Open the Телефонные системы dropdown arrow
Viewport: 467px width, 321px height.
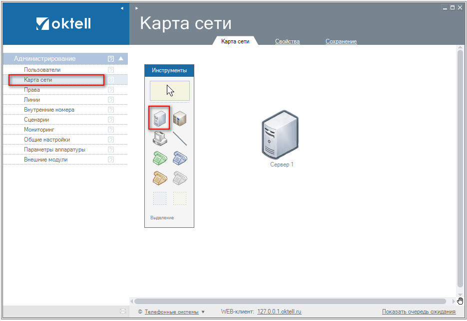tap(203, 312)
